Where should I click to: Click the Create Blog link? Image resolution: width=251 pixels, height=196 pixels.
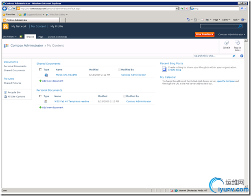coord(175,70)
